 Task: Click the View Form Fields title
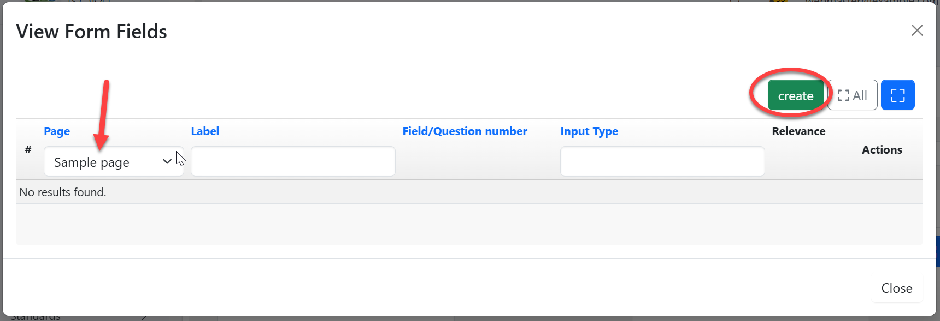click(x=91, y=32)
